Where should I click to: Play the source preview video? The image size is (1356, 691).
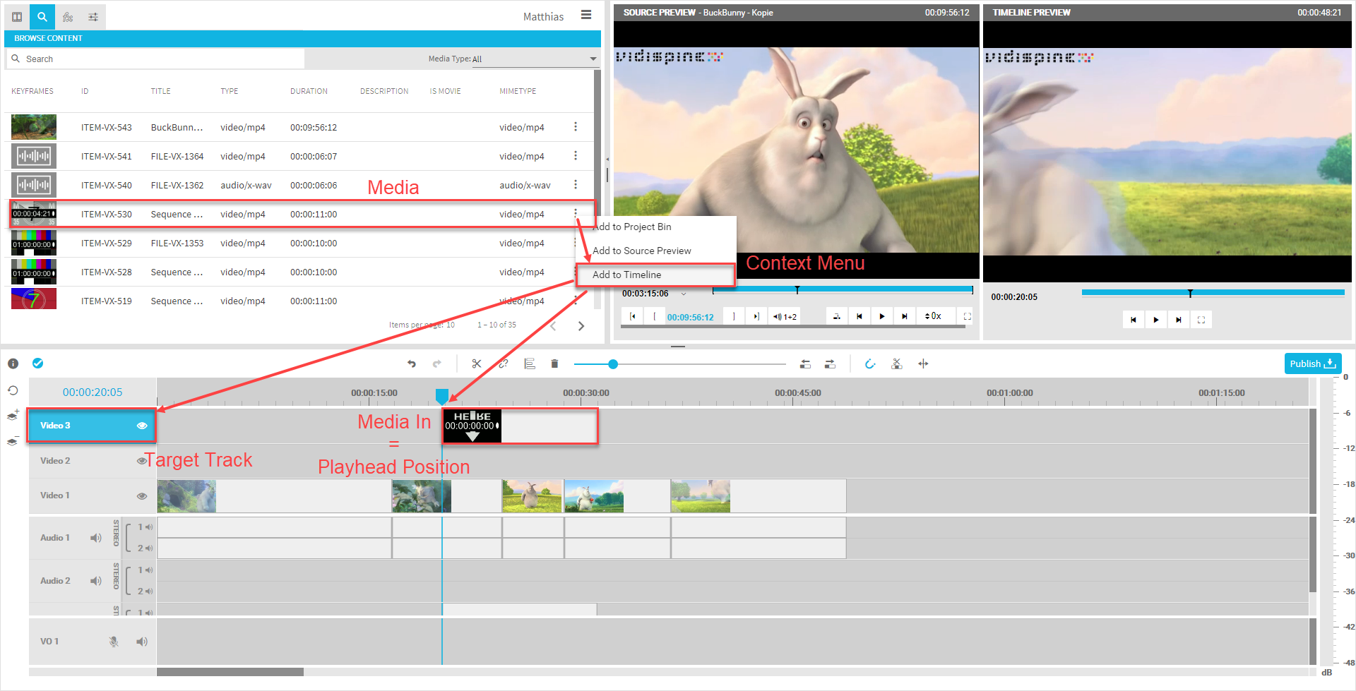tap(881, 317)
